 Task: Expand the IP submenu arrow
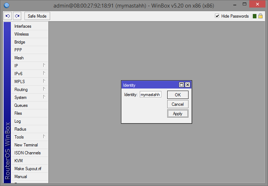point(44,65)
